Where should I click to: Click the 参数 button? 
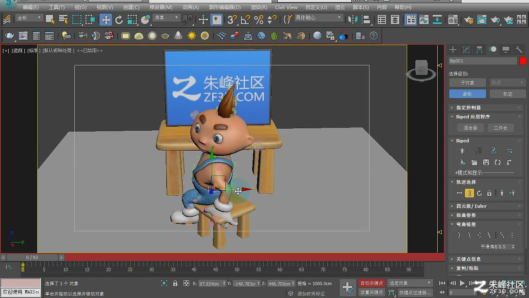[467, 94]
